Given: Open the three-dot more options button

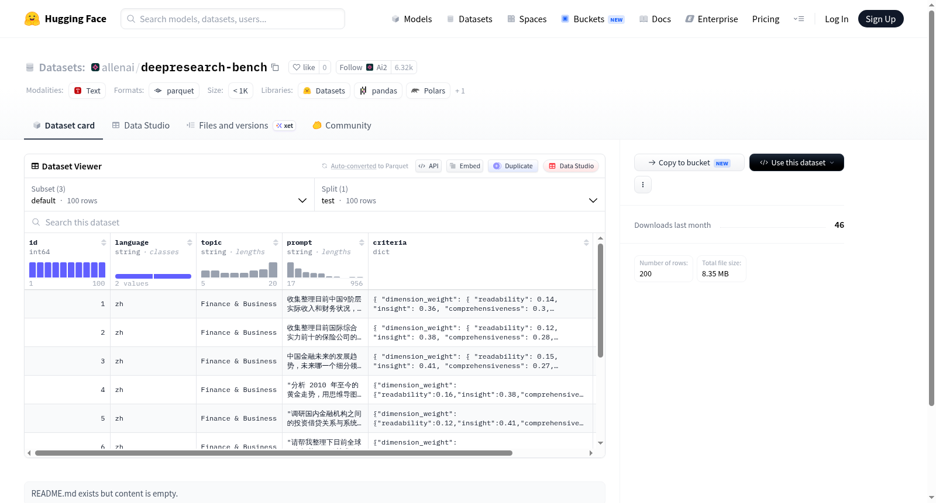Looking at the screenshot, I should point(643,185).
